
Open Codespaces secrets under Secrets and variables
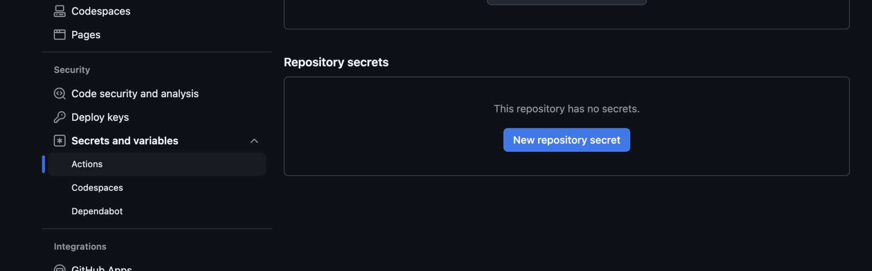pos(97,187)
